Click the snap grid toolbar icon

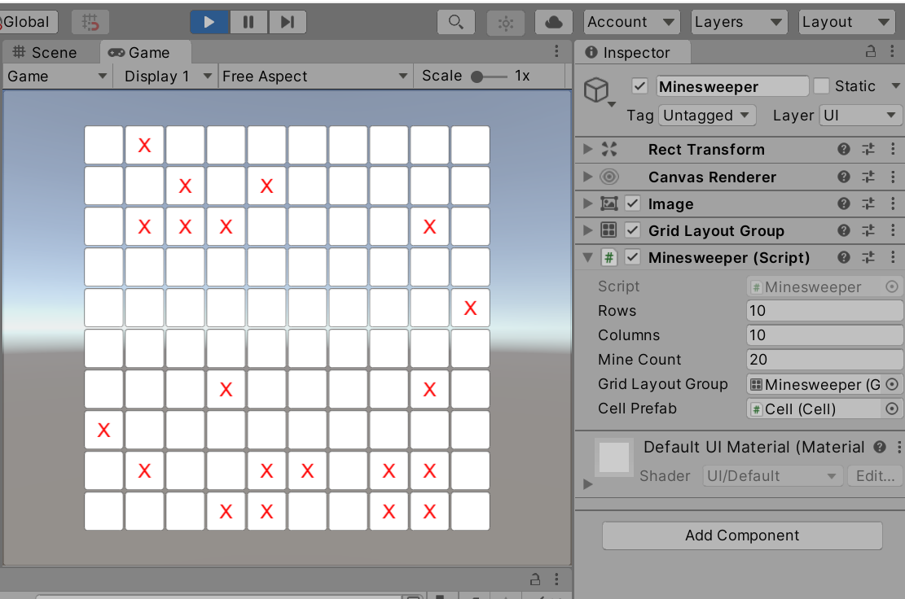pyautogui.click(x=90, y=22)
